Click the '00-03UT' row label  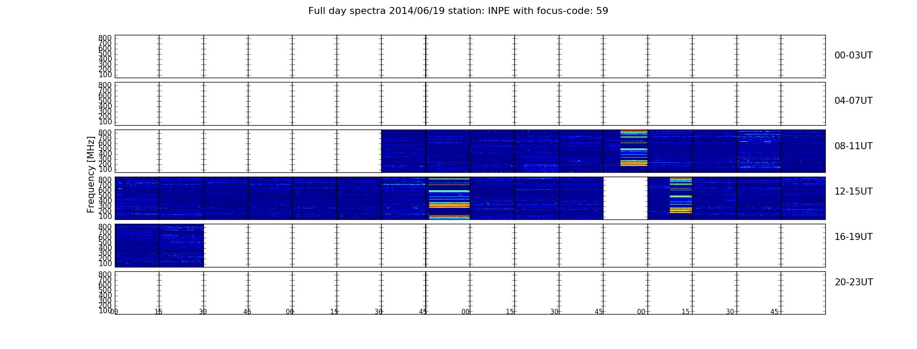853,55
